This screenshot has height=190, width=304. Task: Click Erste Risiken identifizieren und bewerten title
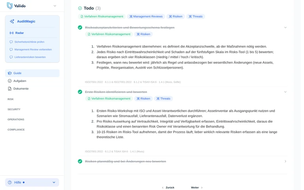click(116, 92)
